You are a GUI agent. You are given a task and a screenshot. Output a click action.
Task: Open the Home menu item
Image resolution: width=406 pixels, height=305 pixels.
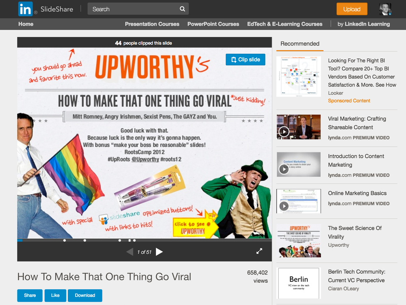(x=26, y=24)
